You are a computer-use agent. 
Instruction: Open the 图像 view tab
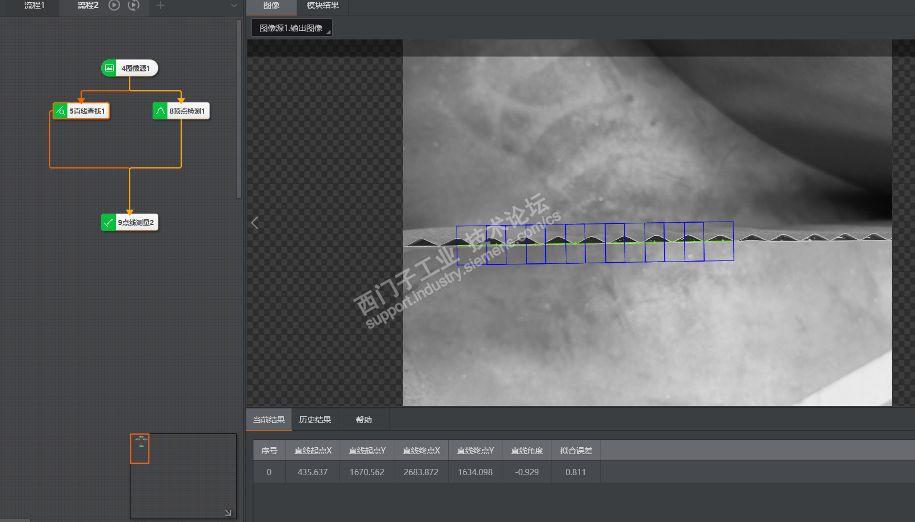click(271, 6)
